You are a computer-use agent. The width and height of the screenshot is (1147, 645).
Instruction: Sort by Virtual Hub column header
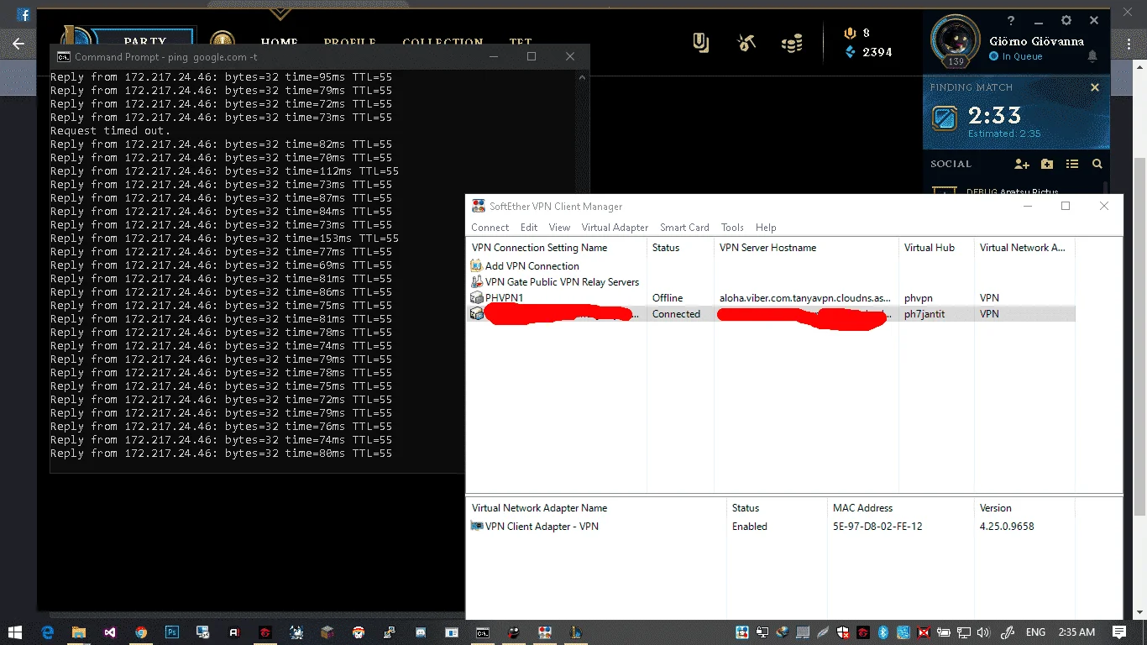coord(937,248)
